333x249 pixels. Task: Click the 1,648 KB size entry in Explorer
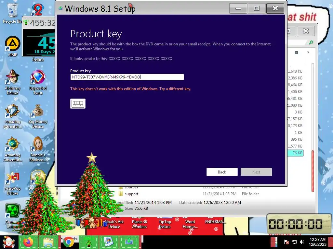pos(295,71)
